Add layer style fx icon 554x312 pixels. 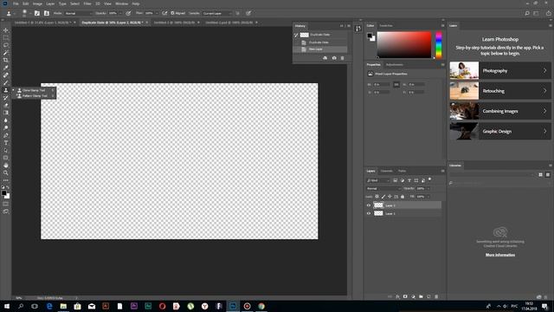[397, 296]
